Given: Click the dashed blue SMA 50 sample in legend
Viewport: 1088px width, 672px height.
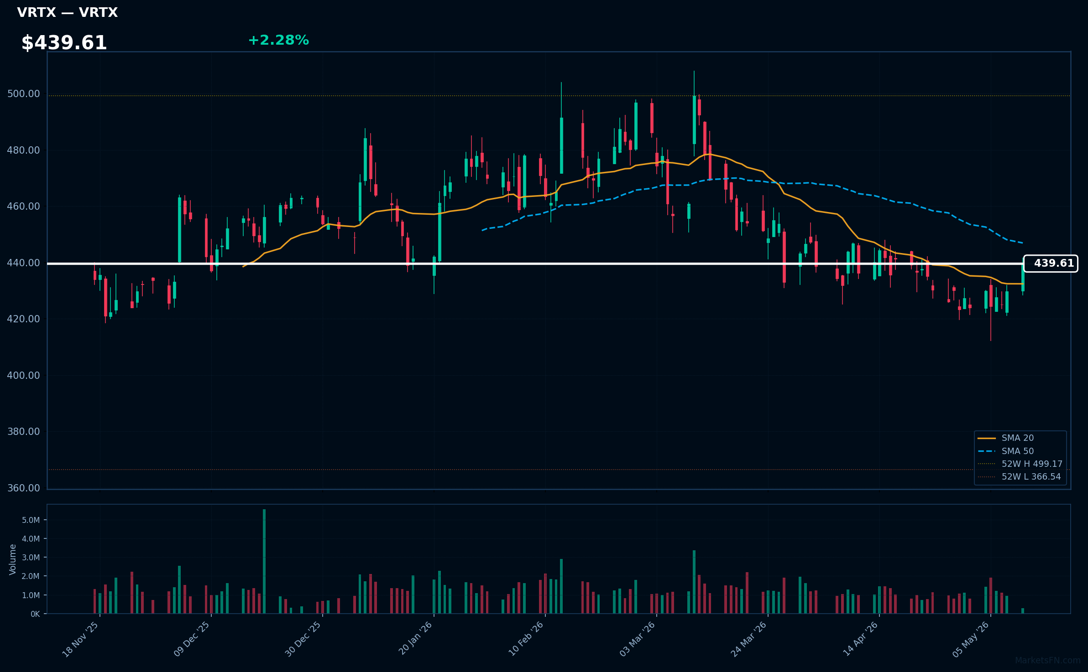Looking at the screenshot, I should click(x=987, y=451).
